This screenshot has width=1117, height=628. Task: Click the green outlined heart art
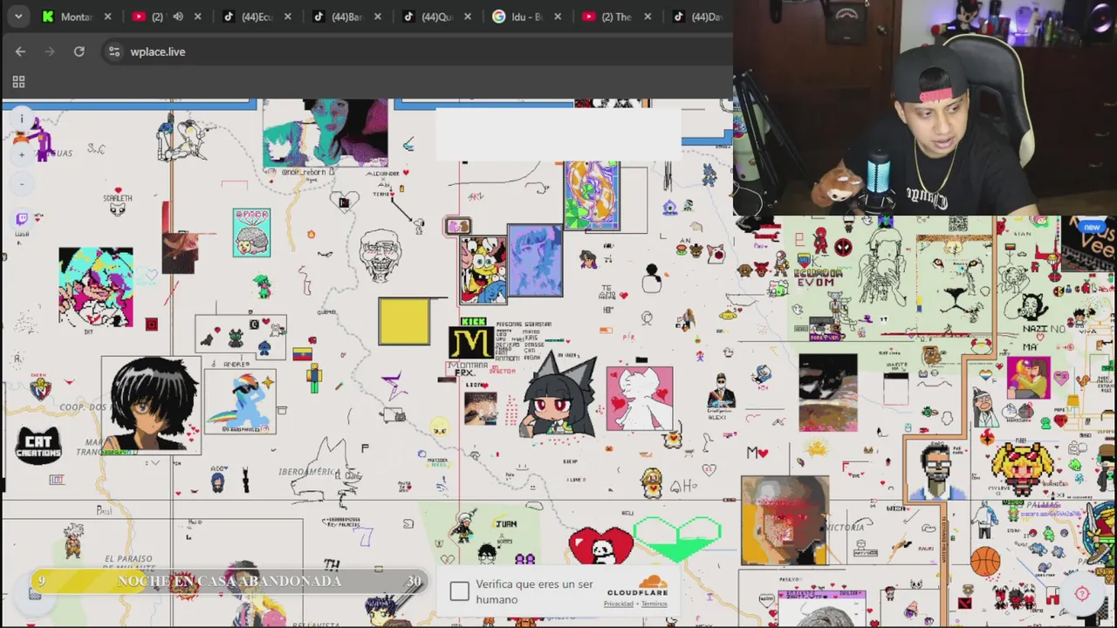point(677,537)
